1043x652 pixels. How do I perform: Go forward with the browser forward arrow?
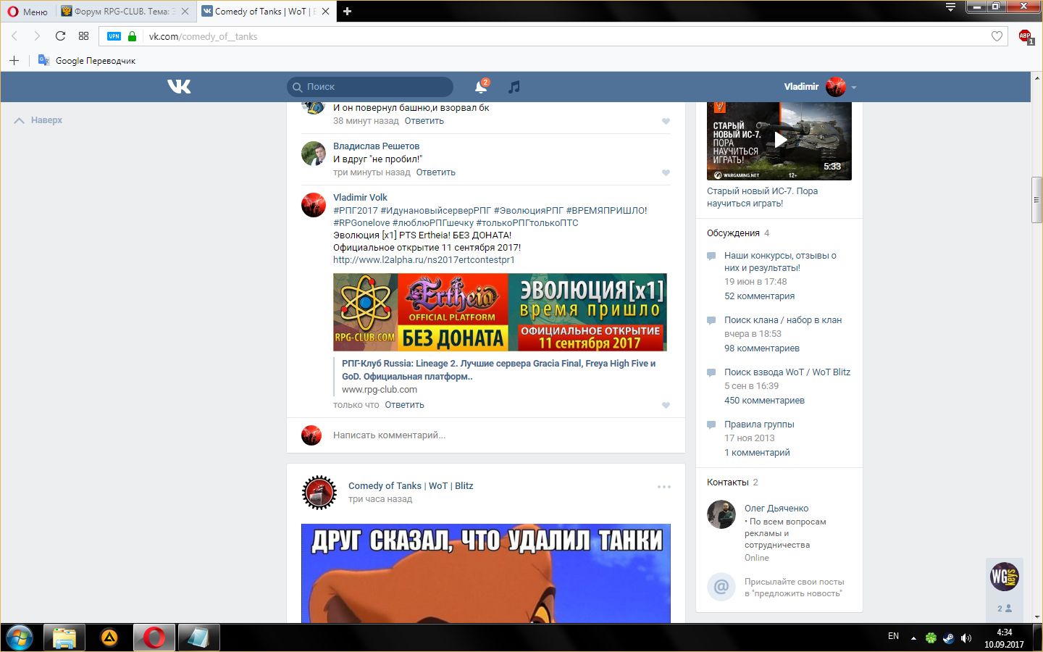pyautogui.click(x=37, y=36)
